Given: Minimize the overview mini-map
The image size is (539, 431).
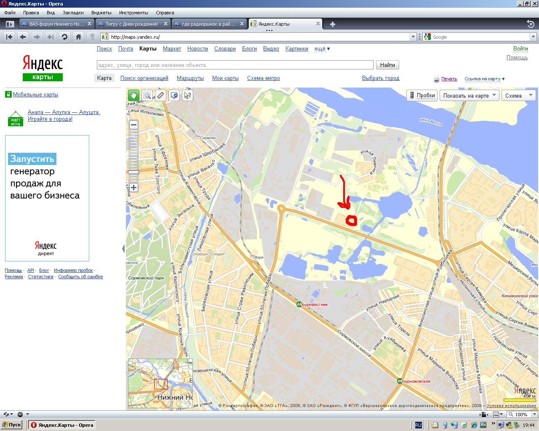Looking at the screenshot, I should point(190,361).
